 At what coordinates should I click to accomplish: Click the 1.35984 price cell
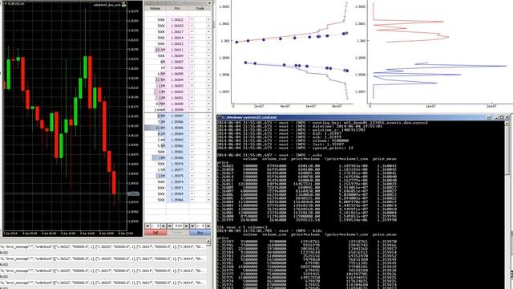(x=177, y=134)
